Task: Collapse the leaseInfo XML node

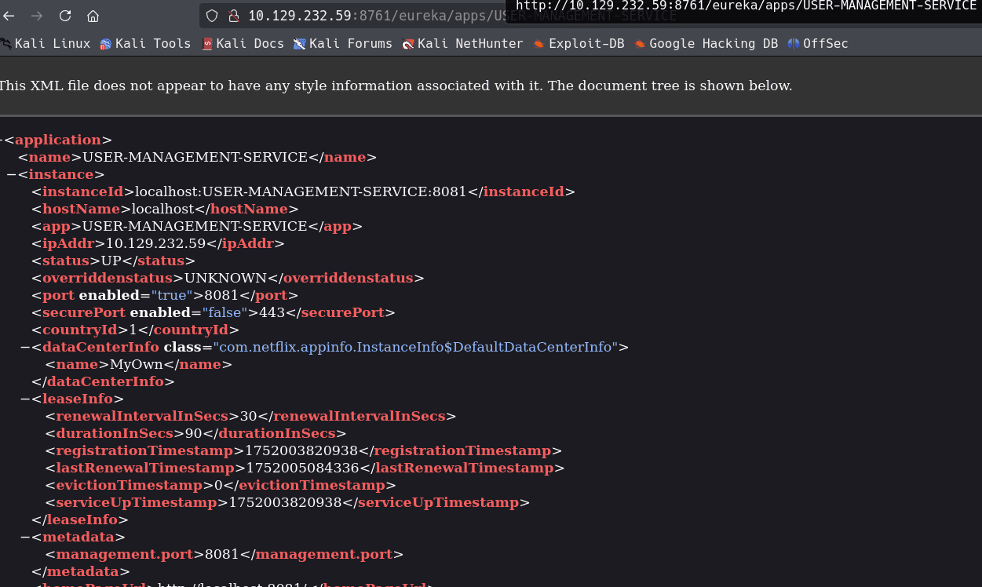Action: 25,399
